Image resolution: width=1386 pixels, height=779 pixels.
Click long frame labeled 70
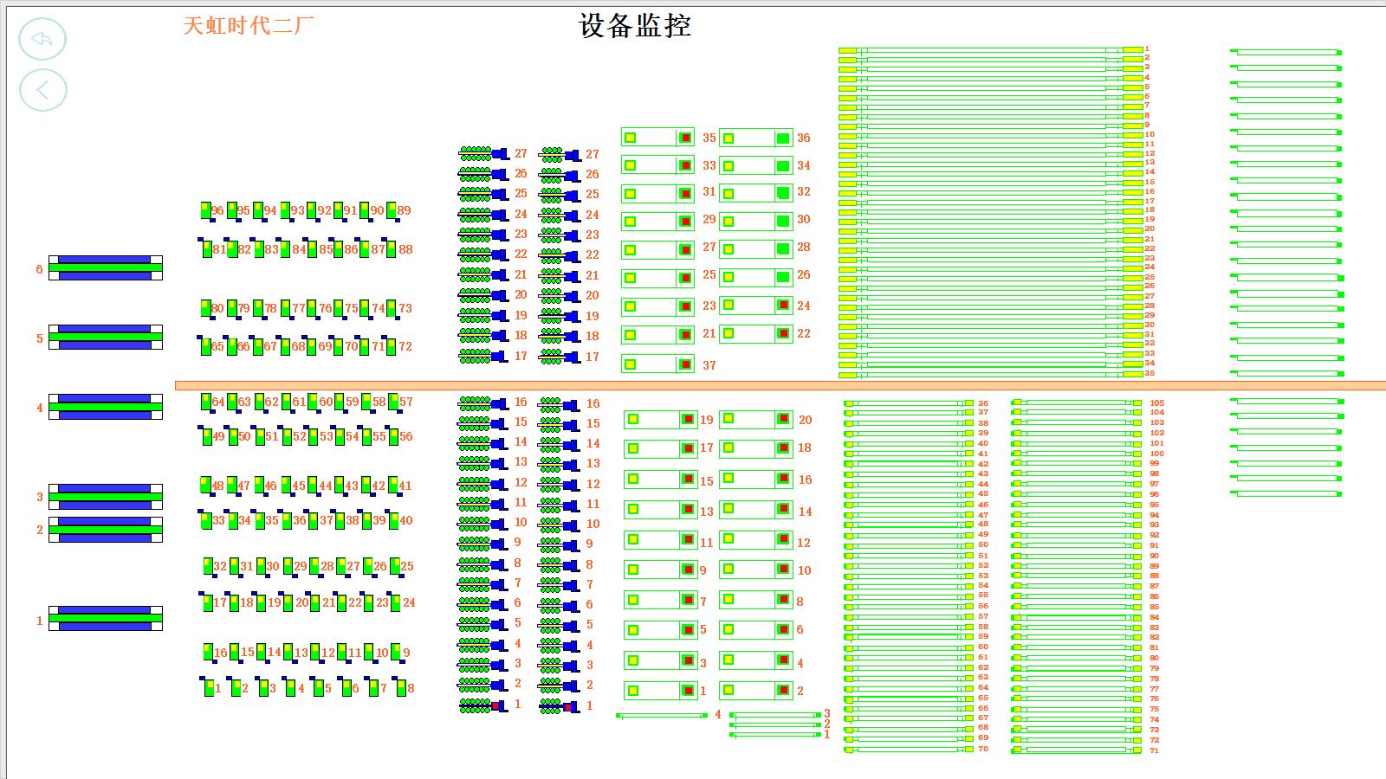pos(909,750)
